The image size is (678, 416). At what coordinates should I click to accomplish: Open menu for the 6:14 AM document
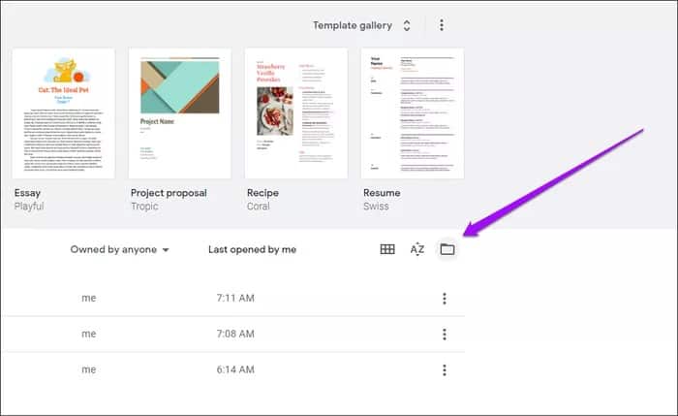pos(444,370)
